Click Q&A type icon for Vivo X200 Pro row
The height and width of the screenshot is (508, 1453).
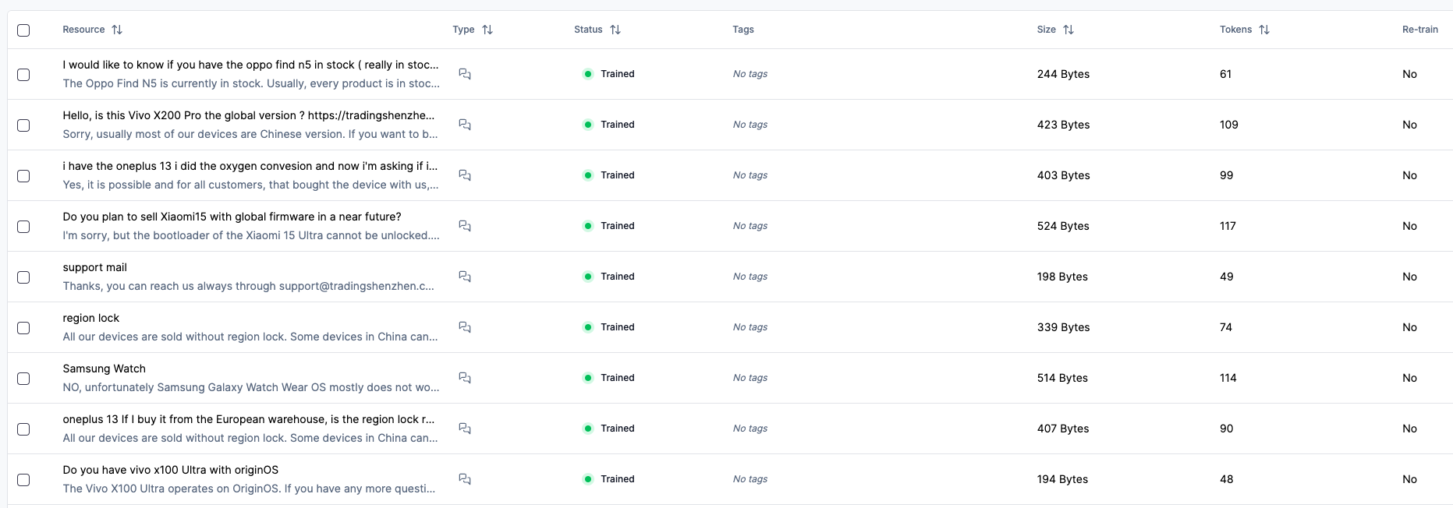(465, 125)
